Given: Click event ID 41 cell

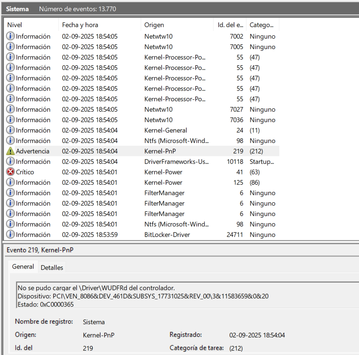Looking at the screenshot, I should pos(239,172).
